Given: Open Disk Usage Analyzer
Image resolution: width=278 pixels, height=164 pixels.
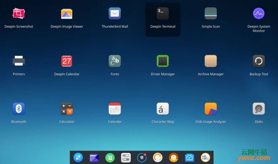Looking at the screenshot, I should (x=211, y=109).
